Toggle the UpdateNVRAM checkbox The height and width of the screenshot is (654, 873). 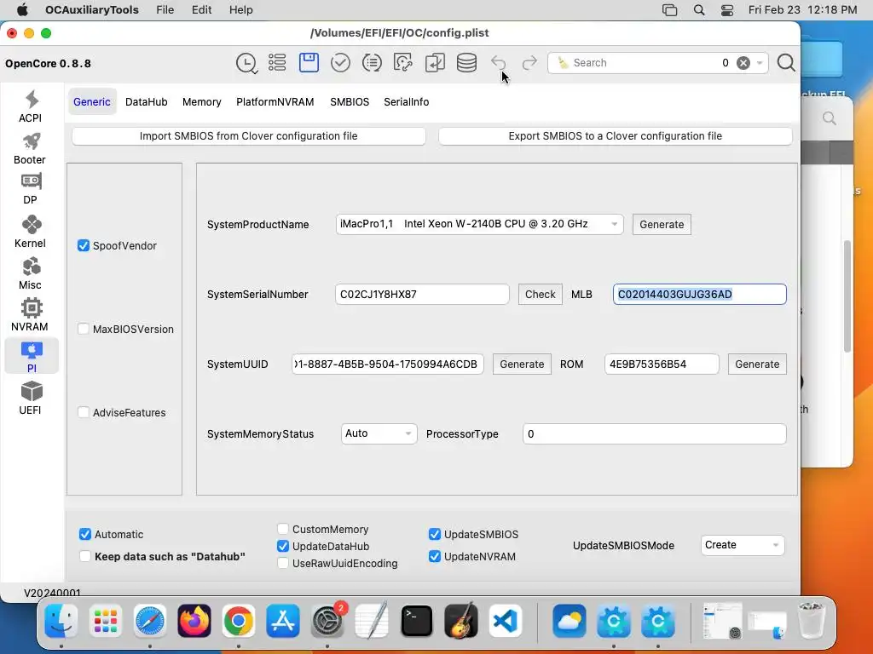pos(435,557)
